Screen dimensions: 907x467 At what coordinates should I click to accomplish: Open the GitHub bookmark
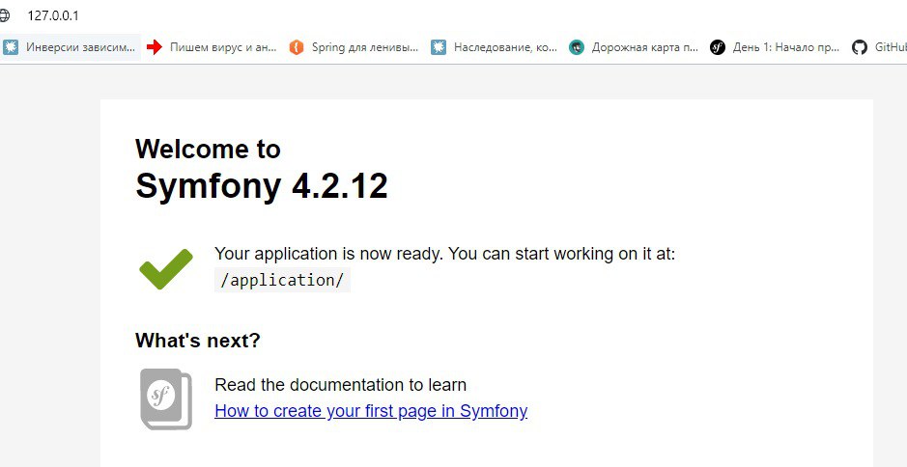pyautogui.click(x=879, y=47)
